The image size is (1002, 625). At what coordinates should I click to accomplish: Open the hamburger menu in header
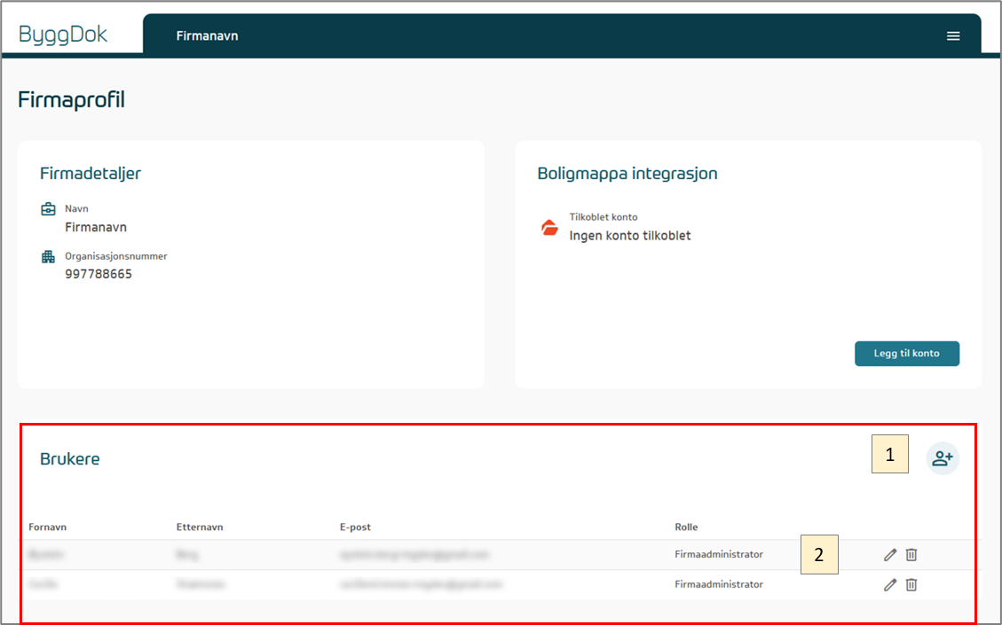tap(953, 36)
